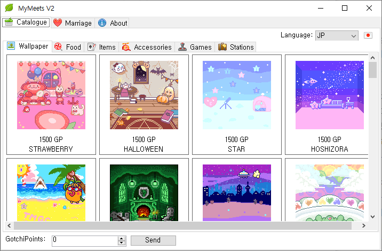382x251 pixels.
Task: Click the STRAWBERRY name label
Action: 51,149
